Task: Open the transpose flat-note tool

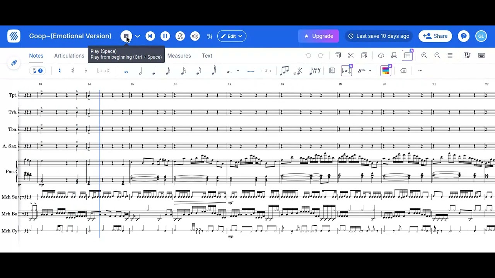Action: [346, 71]
